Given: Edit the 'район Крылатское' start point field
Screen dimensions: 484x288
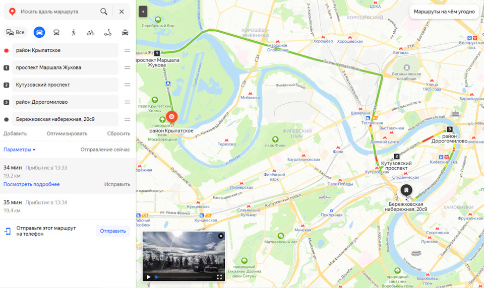Looking at the screenshot, I should [x=65, y=50].
